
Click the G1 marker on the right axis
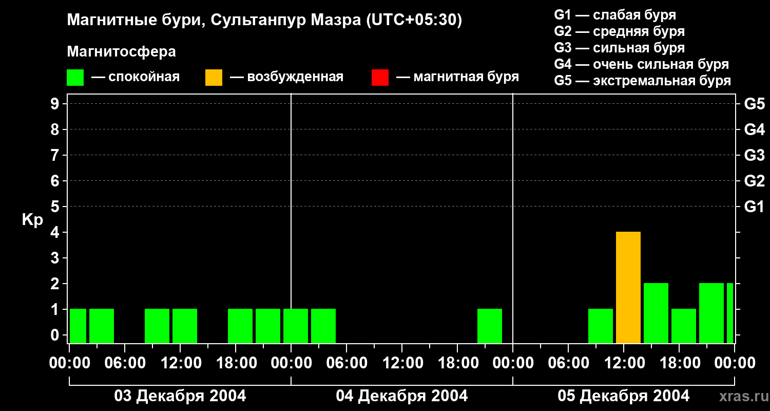coord(754,207)
